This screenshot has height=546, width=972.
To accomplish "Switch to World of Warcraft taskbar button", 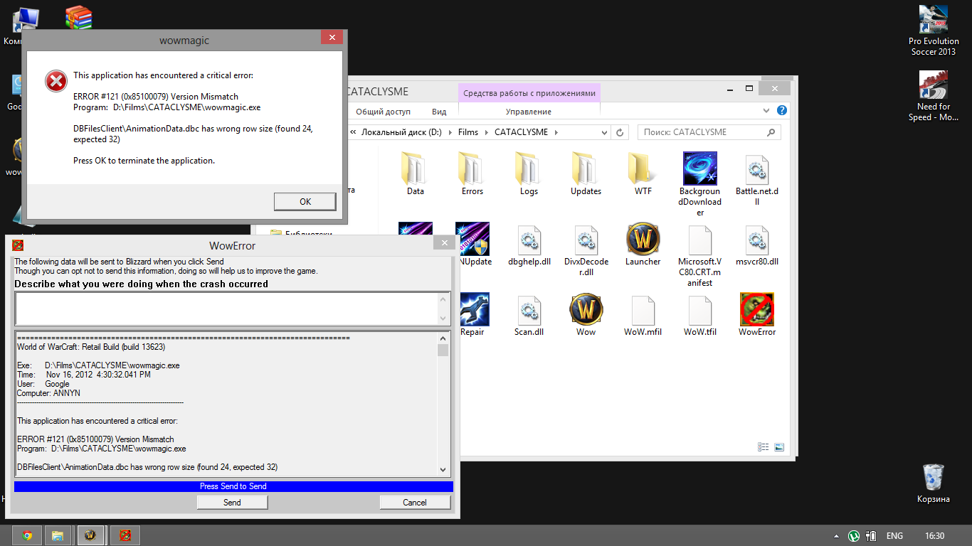I will tap(90, 535).
